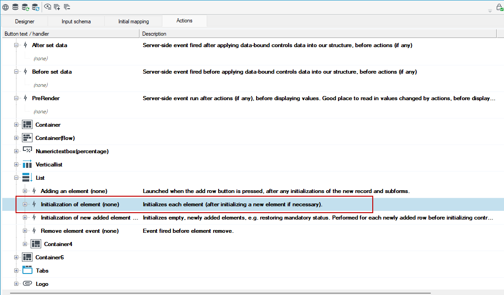The image size is (504, 295).
Task: Click the Verticallist element icon
Action: pos(27,164)
